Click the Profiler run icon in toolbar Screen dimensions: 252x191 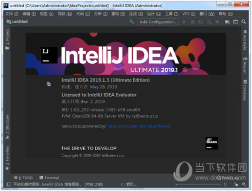click(209, 22)
